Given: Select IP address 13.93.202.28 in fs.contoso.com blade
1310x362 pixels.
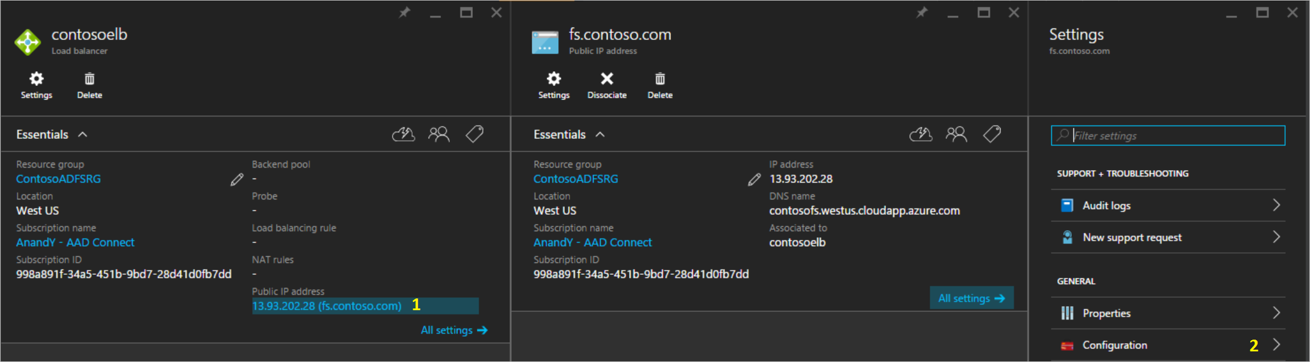Looking at the screenshot, I should pyautogui.click(x=801, y=179).
